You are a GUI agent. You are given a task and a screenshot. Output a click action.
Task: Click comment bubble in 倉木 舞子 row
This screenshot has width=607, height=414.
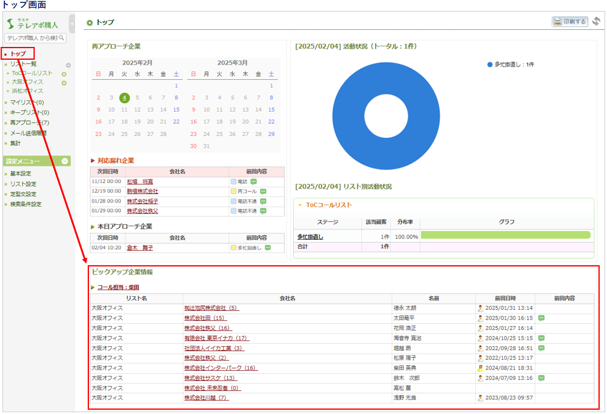[x=268, y=248]
